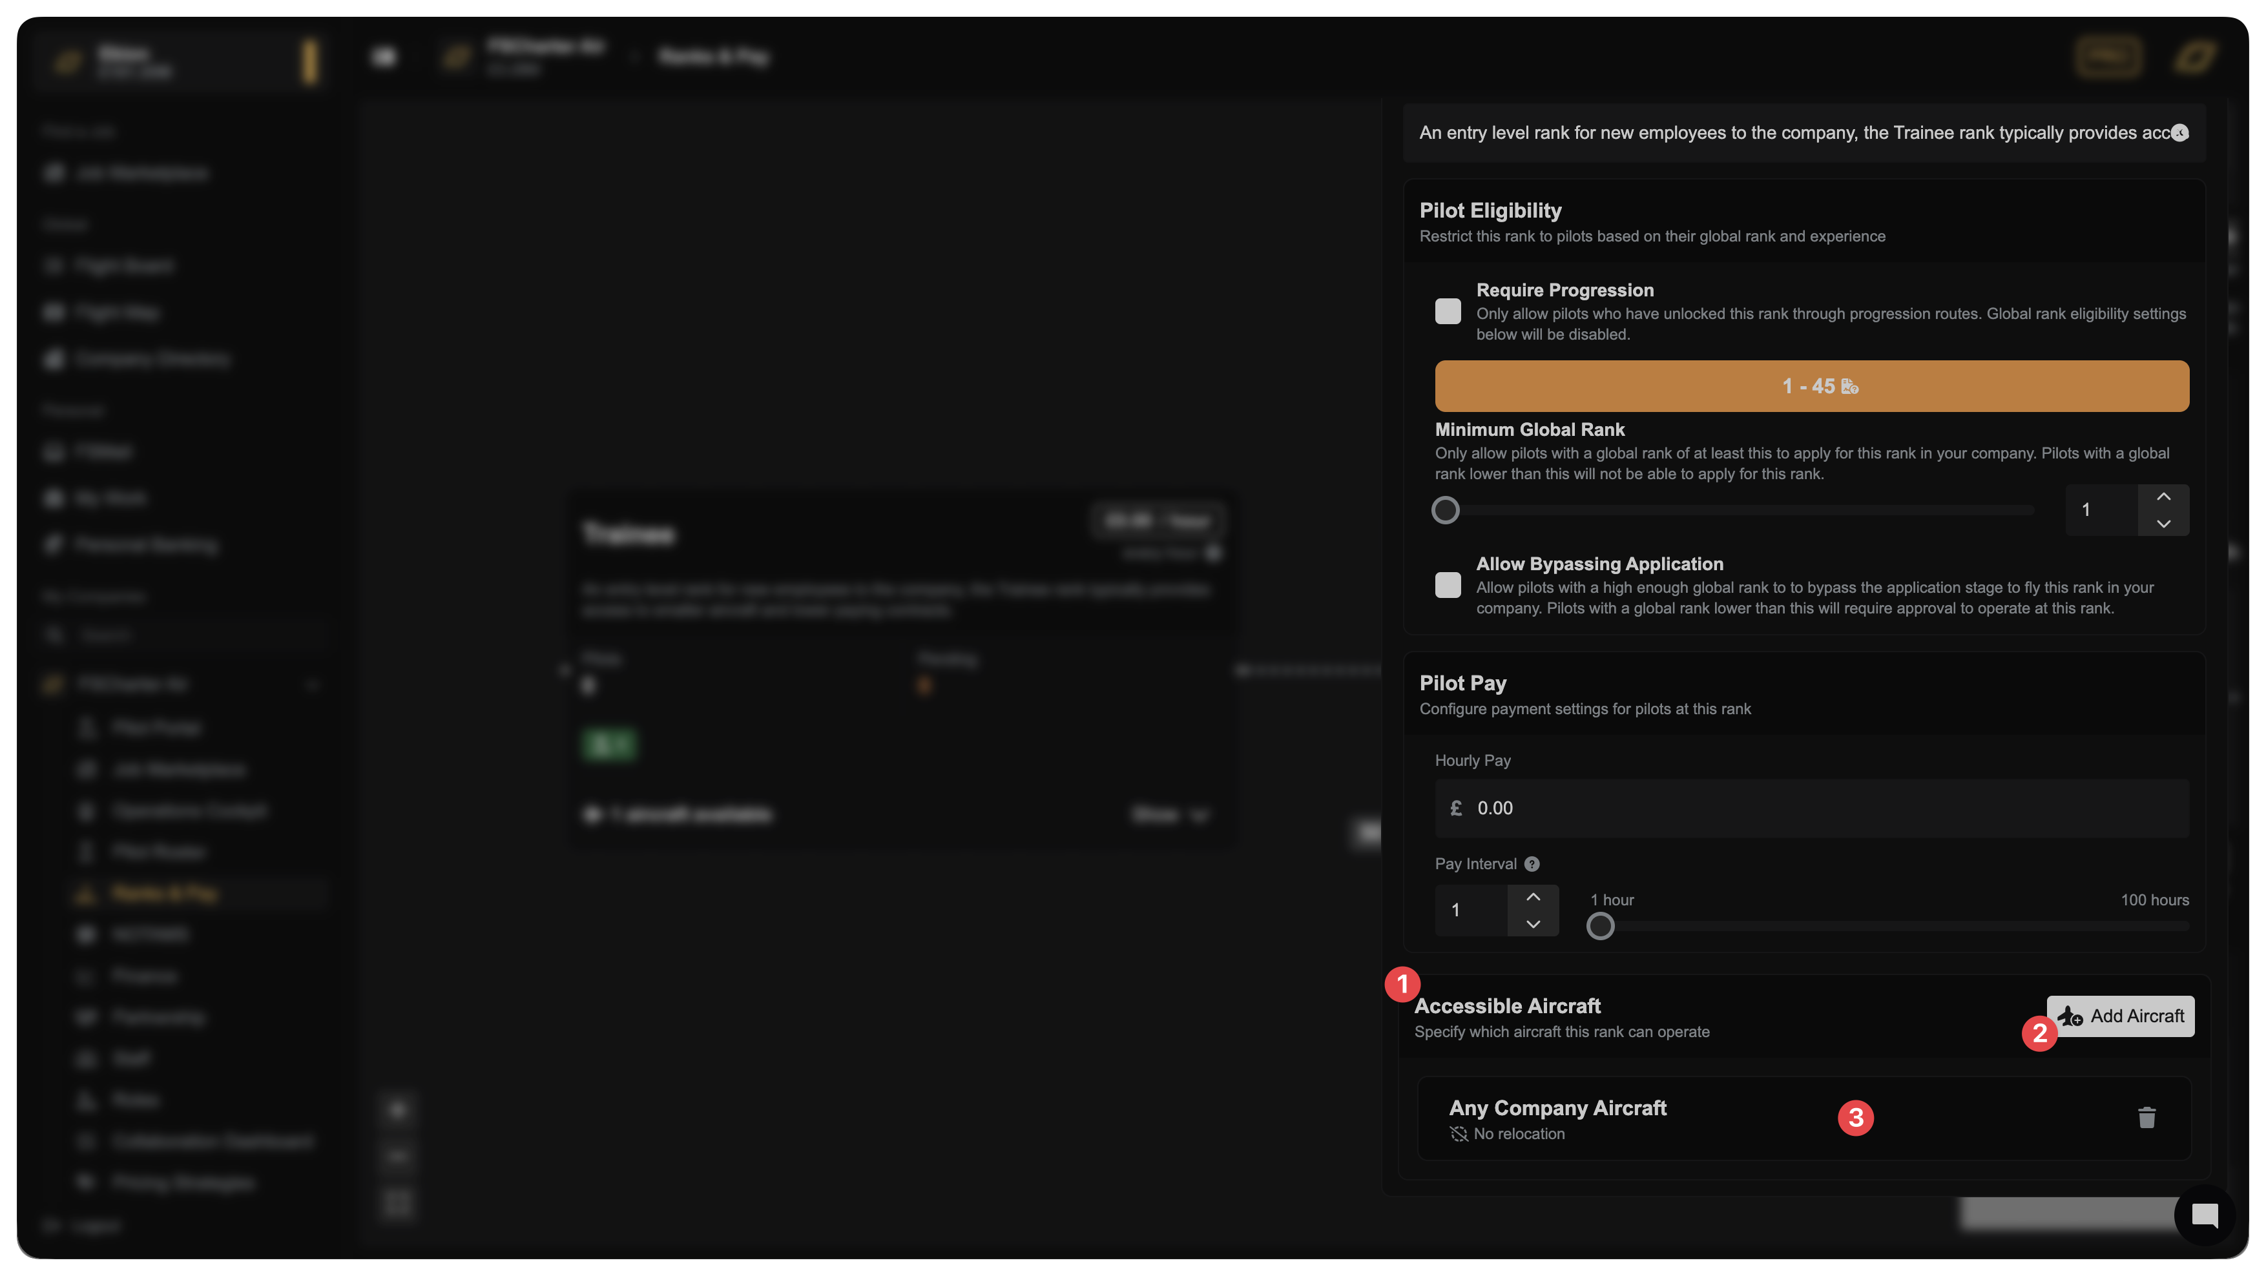Select the Any Company Aircraft entry
Screen dimensions: 2266x1276
tap(1557, 1108)
